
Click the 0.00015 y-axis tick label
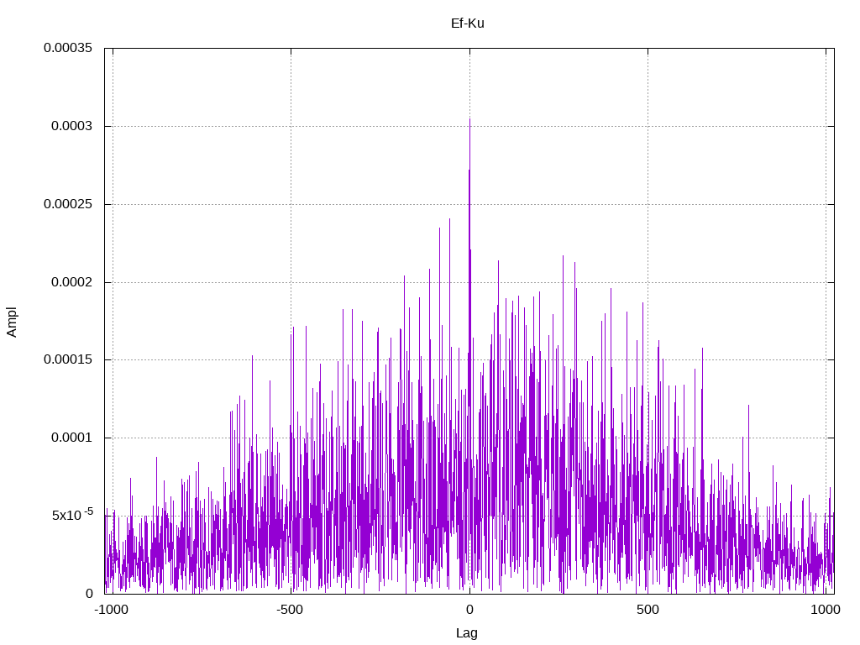pos(68,359)
